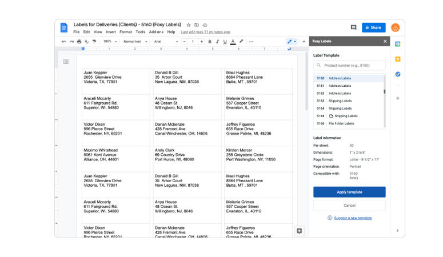Undo the last action
This screenshot has height=257, width=443.
click(x=63, y=42)
